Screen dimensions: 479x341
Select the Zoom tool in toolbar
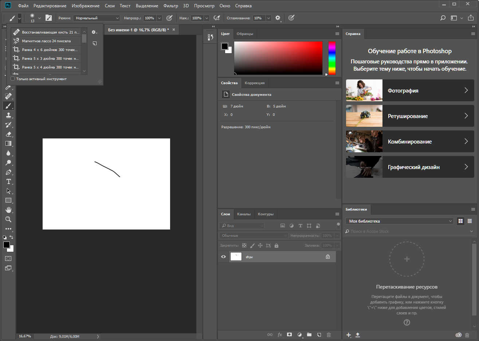8,219
